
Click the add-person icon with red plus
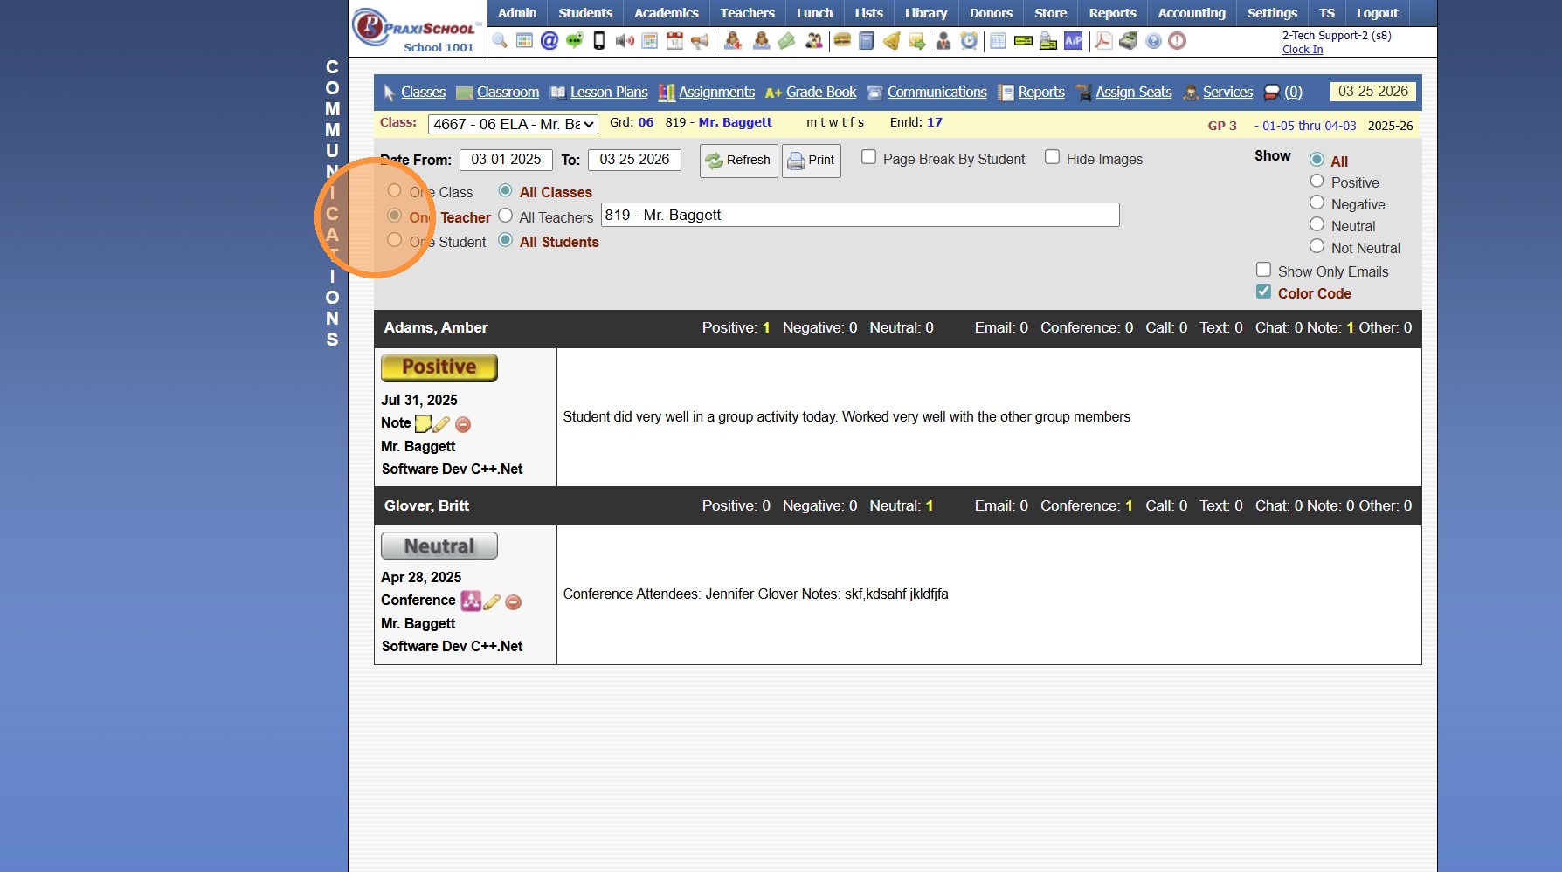(x=733, y=41)
